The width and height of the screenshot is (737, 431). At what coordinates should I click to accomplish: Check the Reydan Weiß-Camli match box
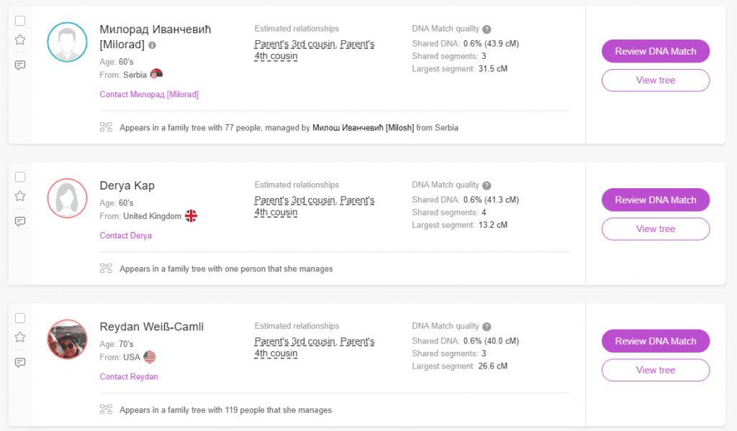coord(20,318)
